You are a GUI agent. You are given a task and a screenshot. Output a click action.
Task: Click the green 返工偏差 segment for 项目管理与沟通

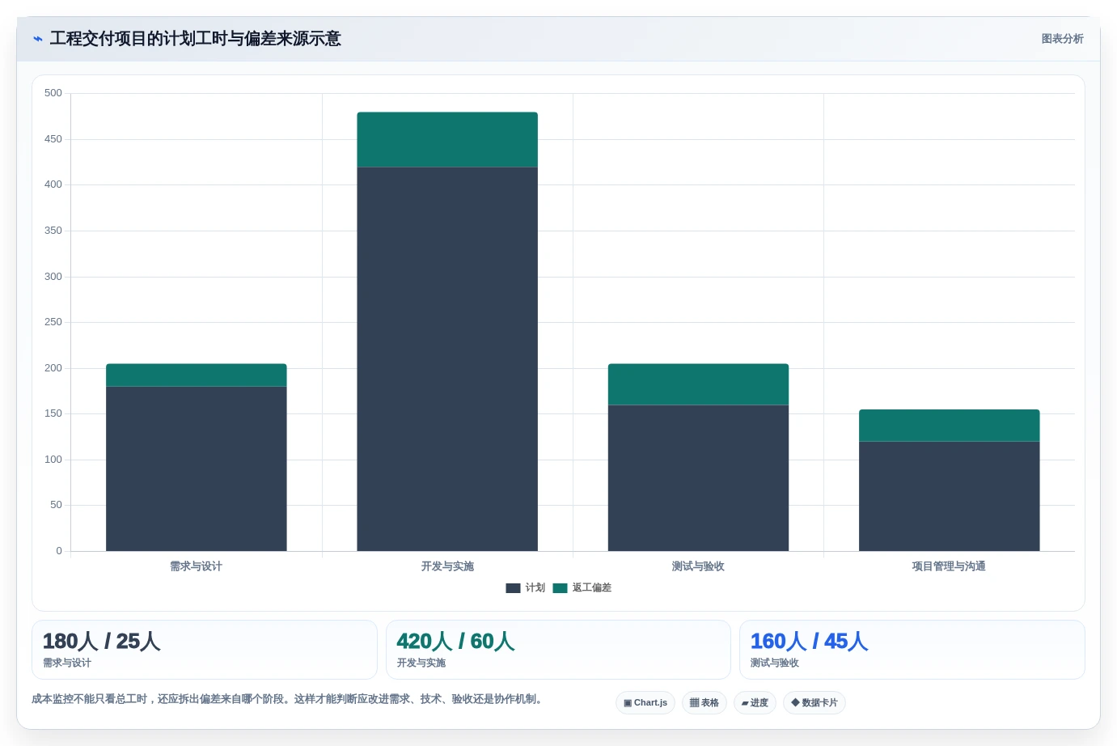(950, 426)
